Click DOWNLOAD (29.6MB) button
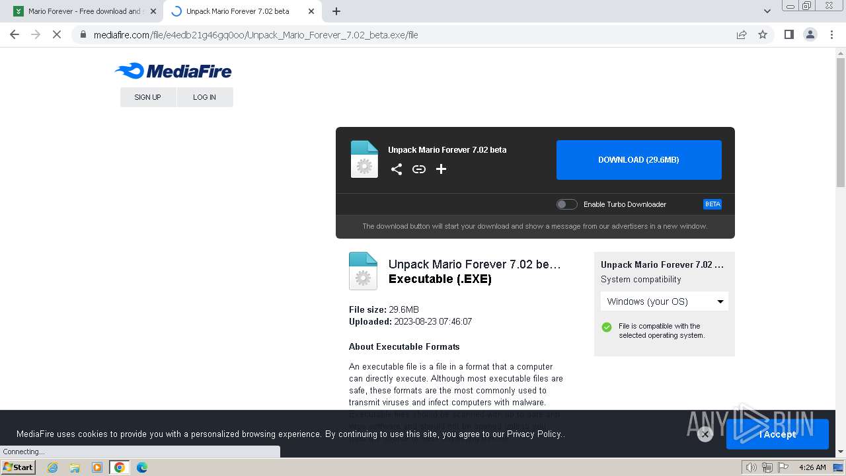Image resolution: width=846 pixels, height=476 pixels. [x=639, y=160]
